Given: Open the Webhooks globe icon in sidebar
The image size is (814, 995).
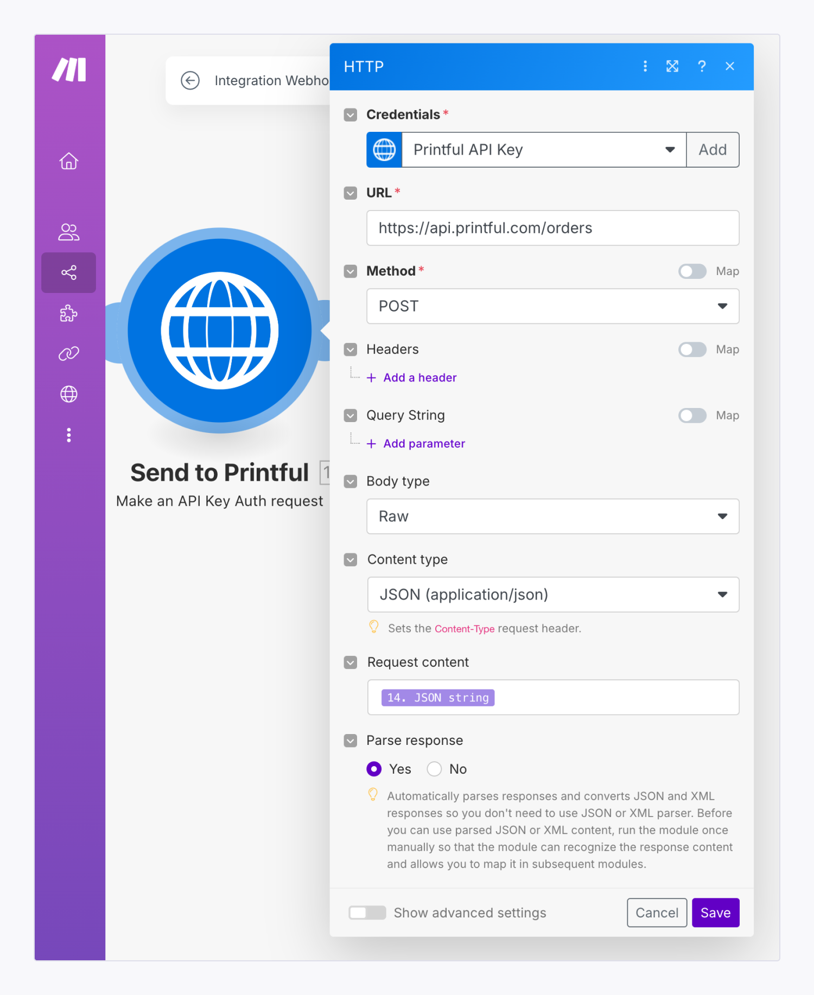Looking at the screenshot, I should (x=69, y=394).
